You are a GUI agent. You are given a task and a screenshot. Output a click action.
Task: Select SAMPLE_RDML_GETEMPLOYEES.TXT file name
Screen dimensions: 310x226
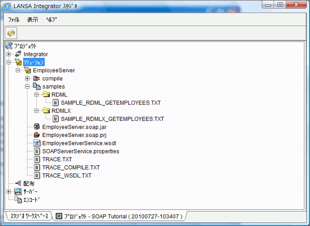point(111,103)
